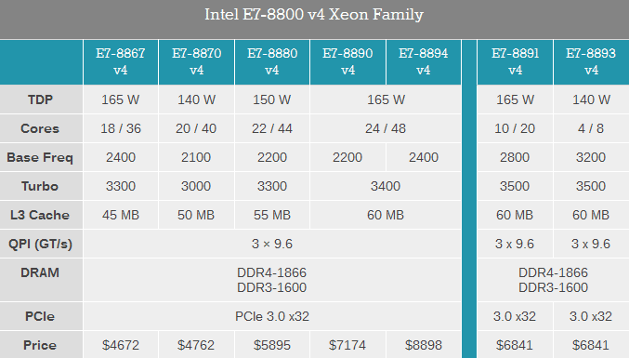Click the PCIe row label
Viewport: 629px width, 358px height.
41,316
